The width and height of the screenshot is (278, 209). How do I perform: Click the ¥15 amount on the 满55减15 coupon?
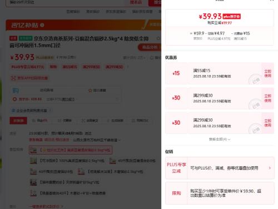click(176, 73)
